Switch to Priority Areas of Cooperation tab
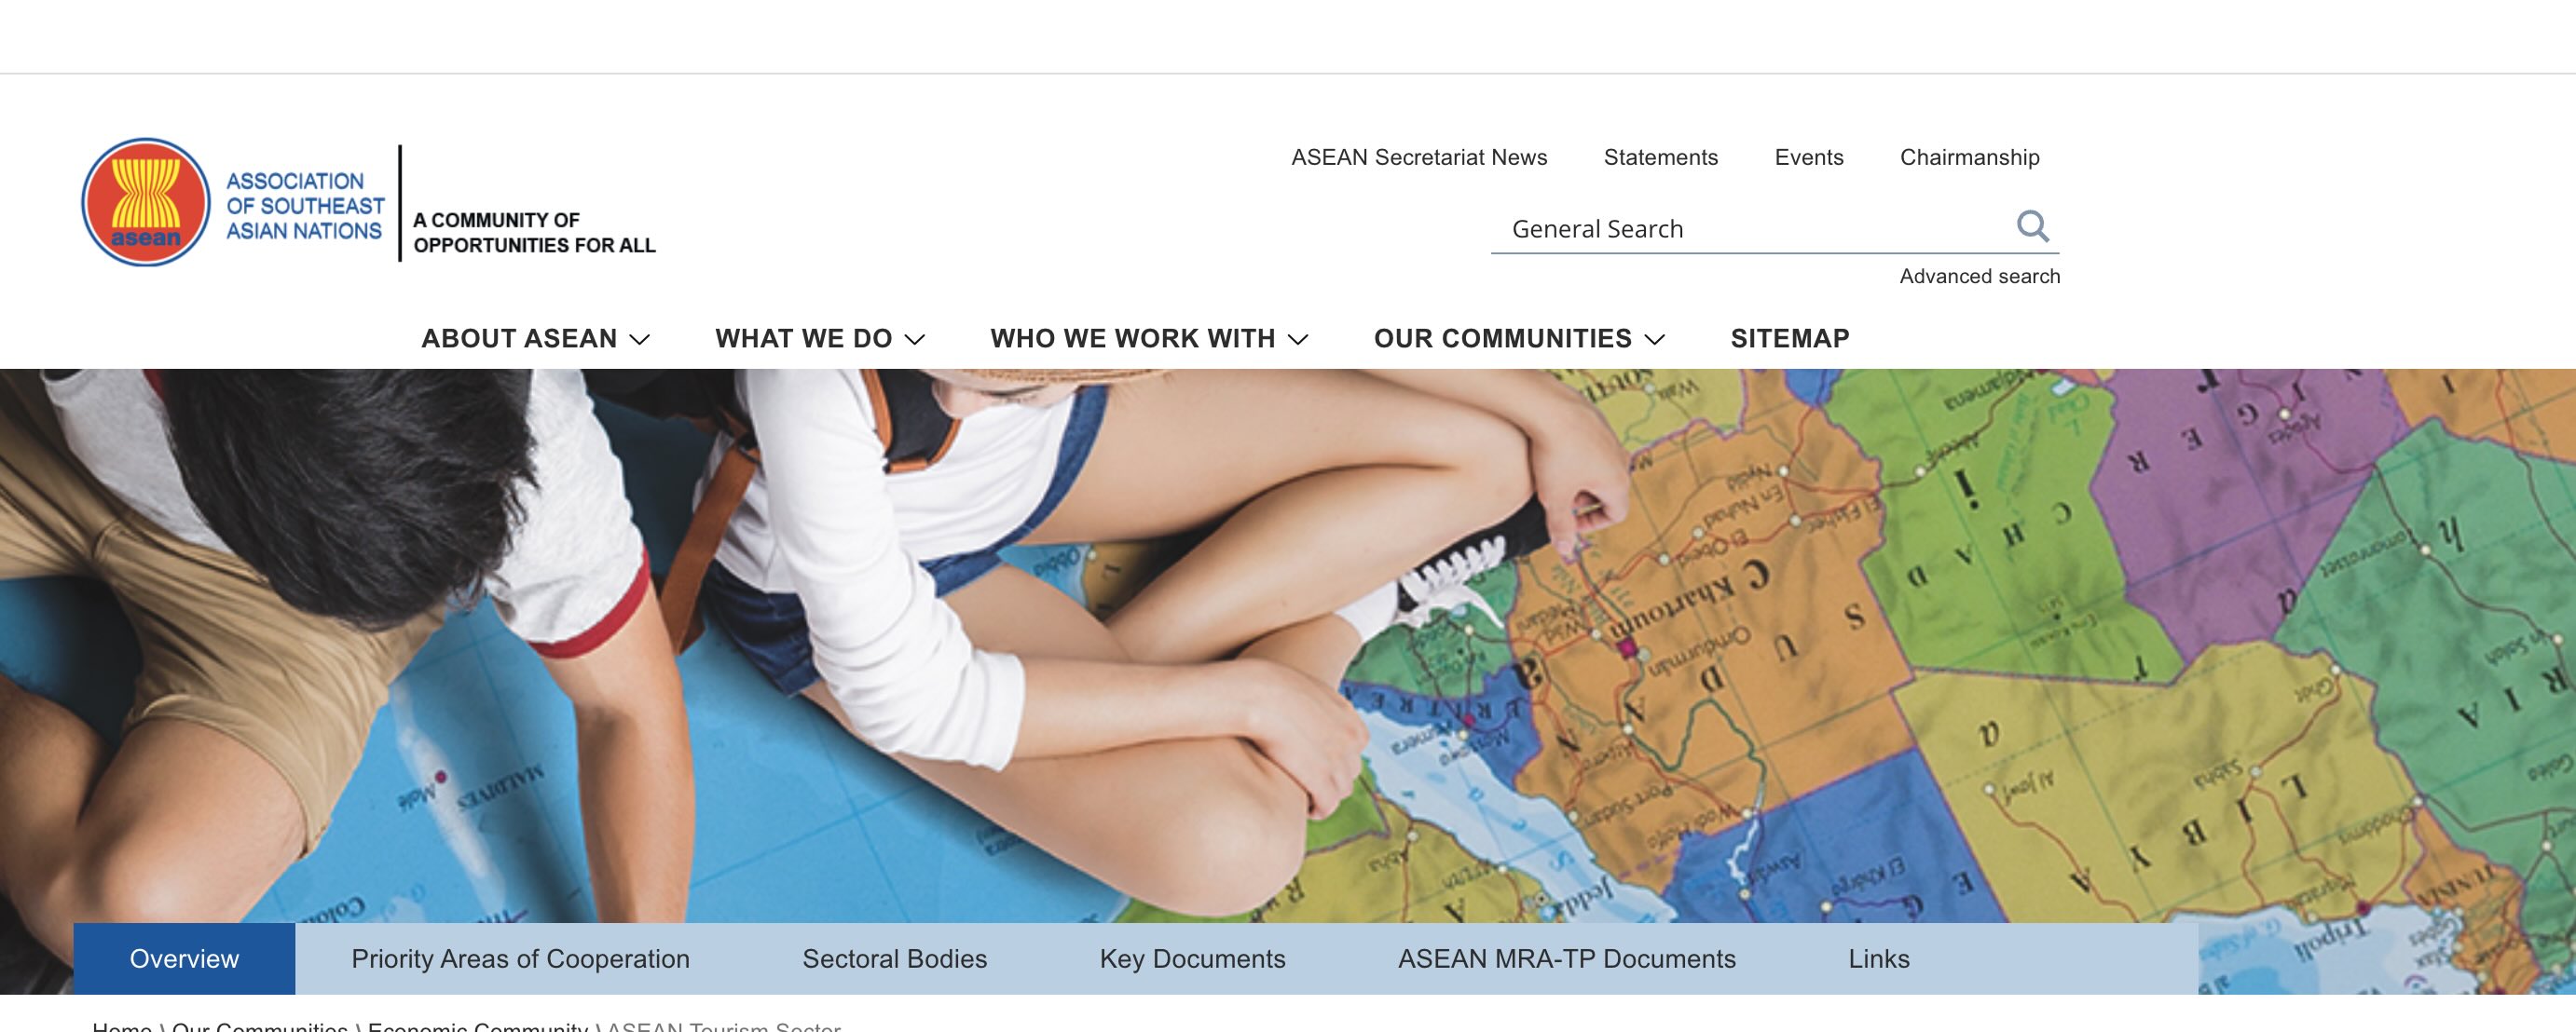Viewport: 2576px width, 1032px height. [x=520, y=959]
